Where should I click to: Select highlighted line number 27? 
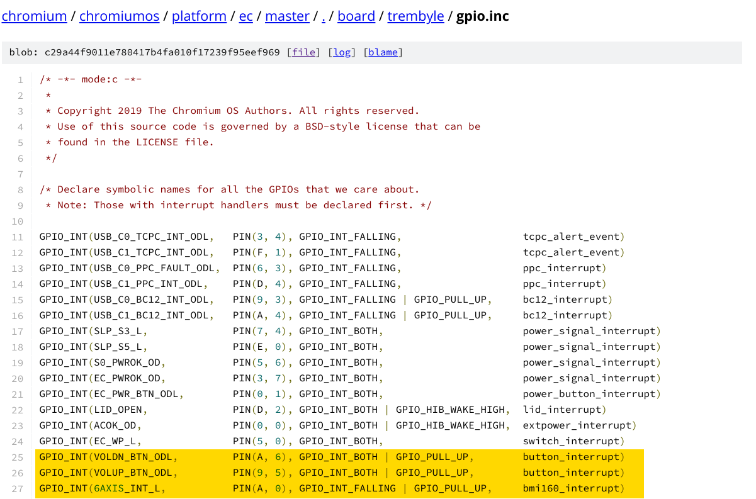pos(18,488)
